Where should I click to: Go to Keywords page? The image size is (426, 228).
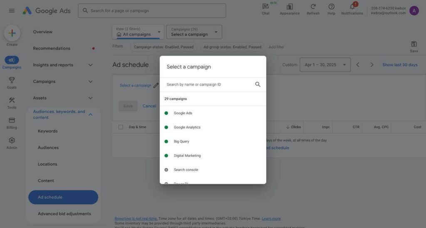pyautogui.click(x=47, y=131)
